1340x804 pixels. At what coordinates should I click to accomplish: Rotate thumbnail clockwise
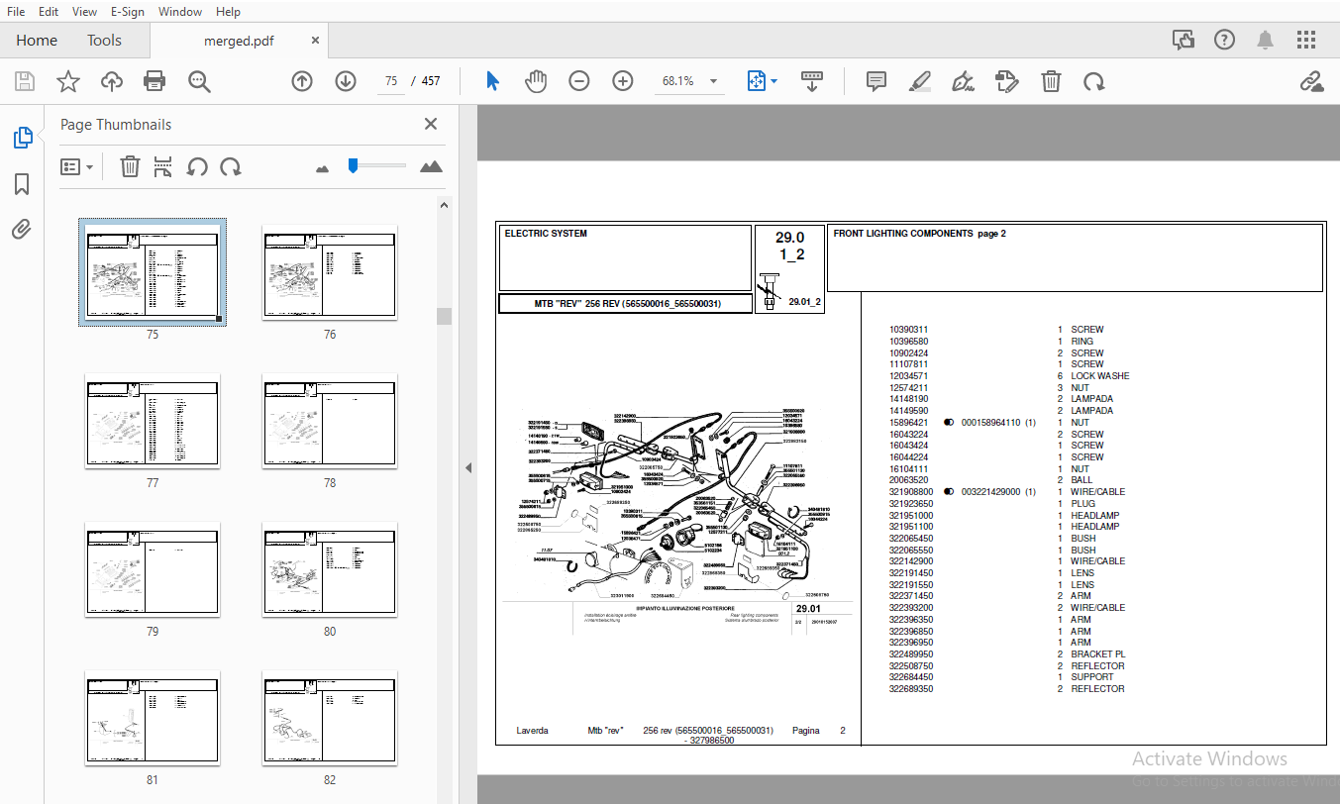(231, 166)
